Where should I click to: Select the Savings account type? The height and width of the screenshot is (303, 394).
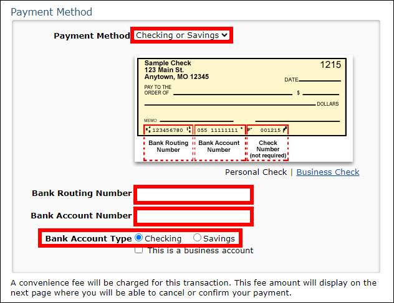197,238
